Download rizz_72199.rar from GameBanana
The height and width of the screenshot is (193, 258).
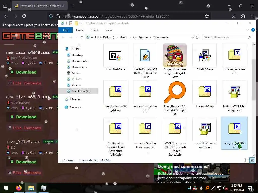pyautogui.click(x=23, y=162)
